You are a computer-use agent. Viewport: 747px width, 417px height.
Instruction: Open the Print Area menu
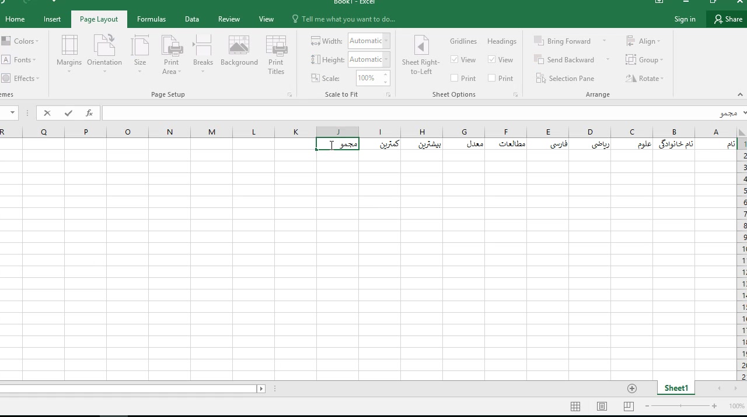pos(172,55)
